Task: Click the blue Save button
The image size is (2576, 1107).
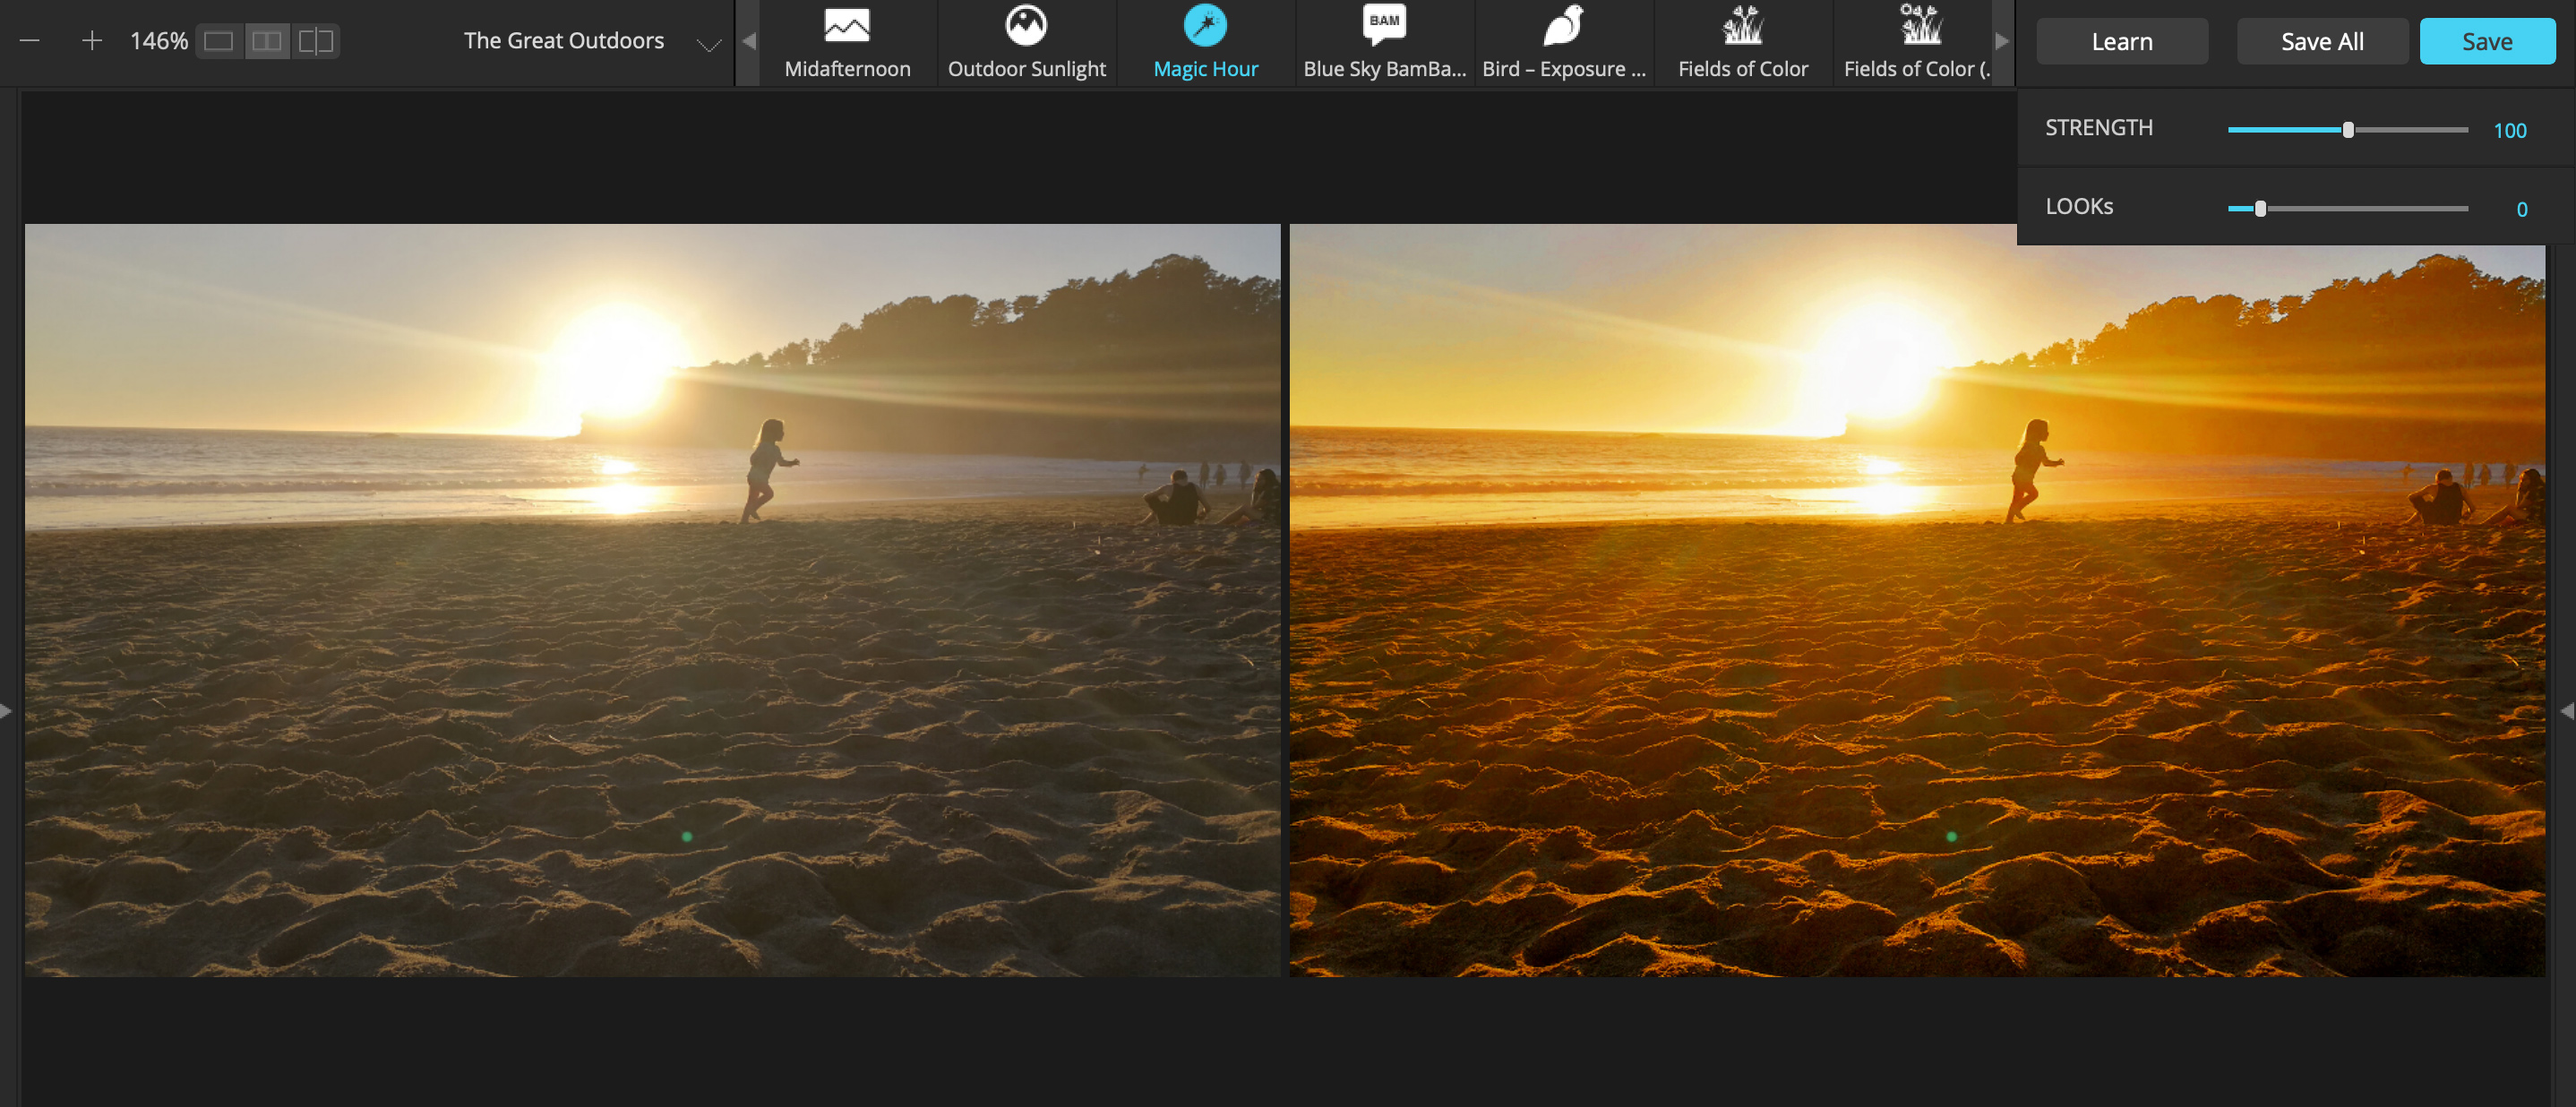Action: [2486, 41]
